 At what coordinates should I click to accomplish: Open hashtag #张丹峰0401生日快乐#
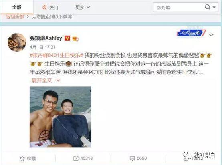pyautogui.click(x=57, y=55)
